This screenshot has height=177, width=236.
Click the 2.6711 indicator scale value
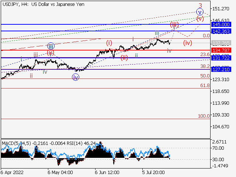219,142
